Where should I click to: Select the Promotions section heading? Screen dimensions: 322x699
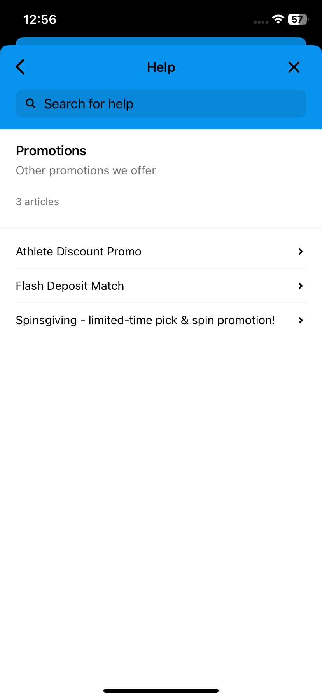tap(51, 151)
